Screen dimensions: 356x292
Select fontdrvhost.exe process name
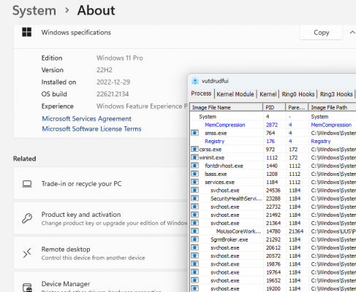pyautogui.click(x=224, y=166)
